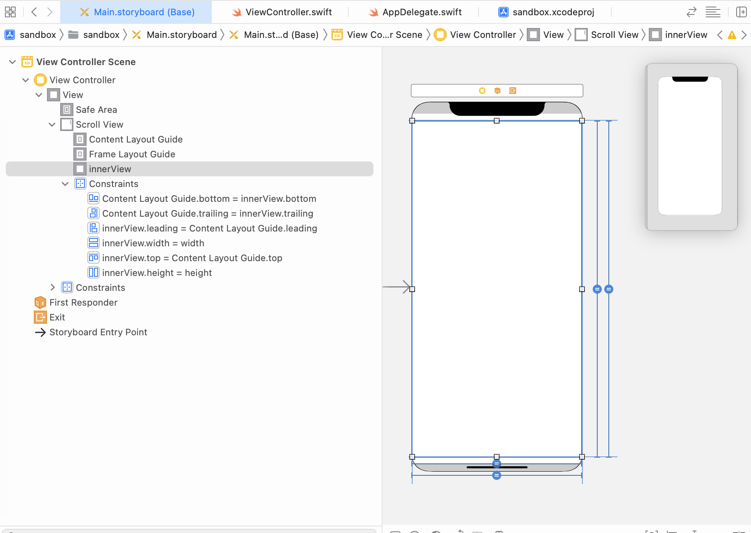Screen dimensions: 751x533
Task: Click the yellow warning issue icon
Action: tap(732, 35)
